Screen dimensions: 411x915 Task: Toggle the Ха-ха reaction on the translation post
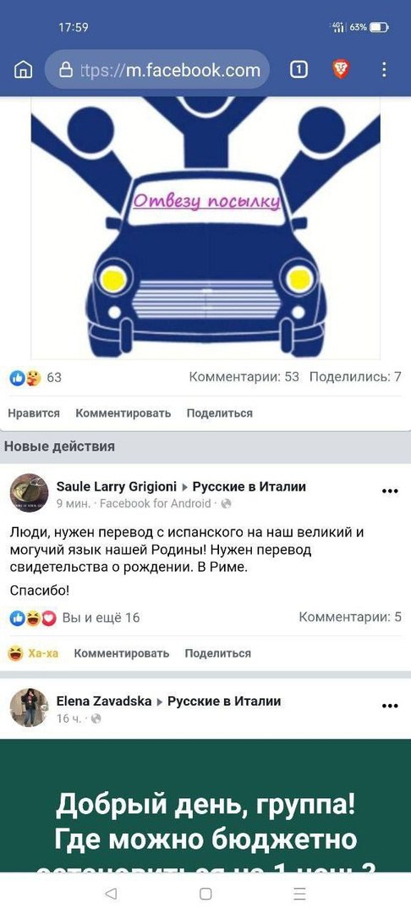pos(33,653)
